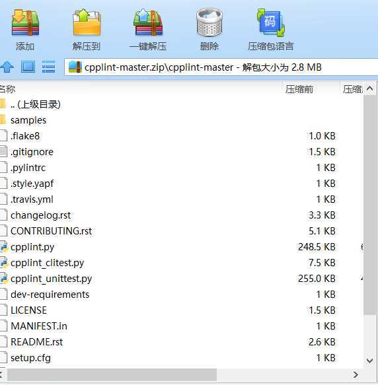Go up one level with the blue arrow

(x=7, y=67)
